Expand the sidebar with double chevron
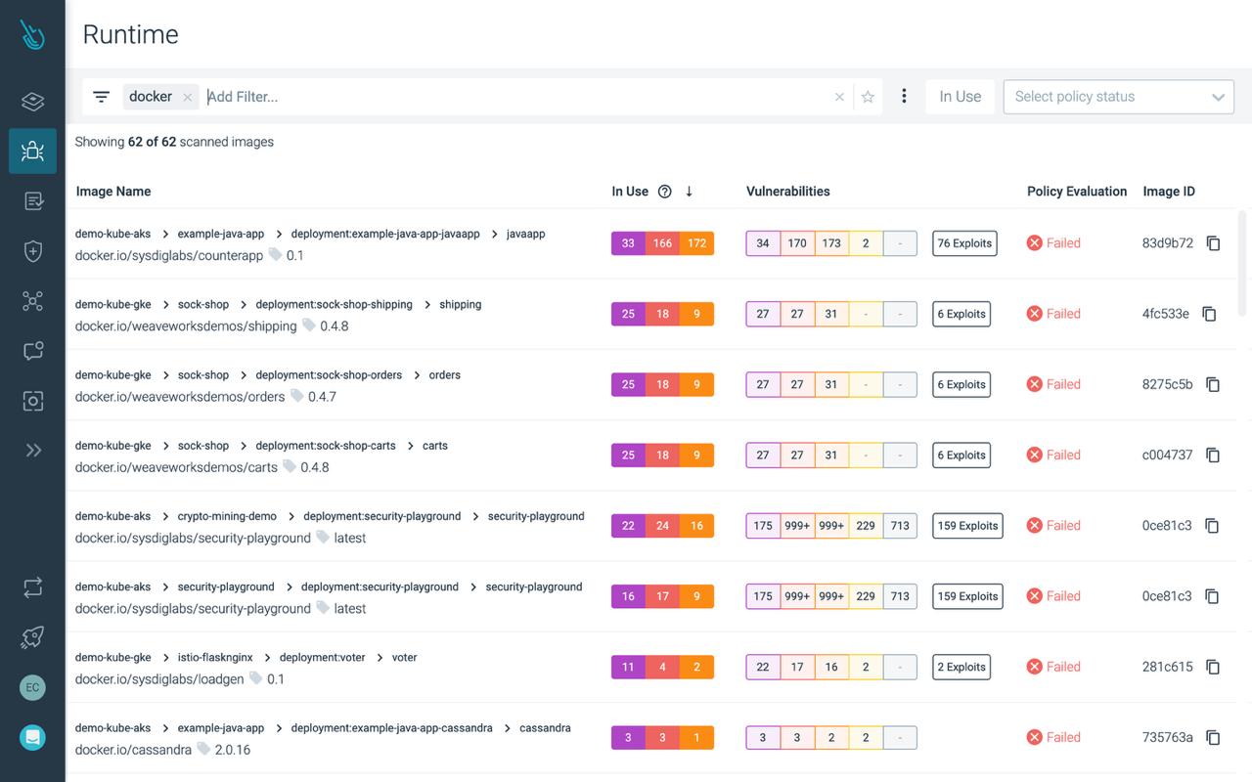The width and height of the screenshot is (1252, 782). (x=32, y=450)
